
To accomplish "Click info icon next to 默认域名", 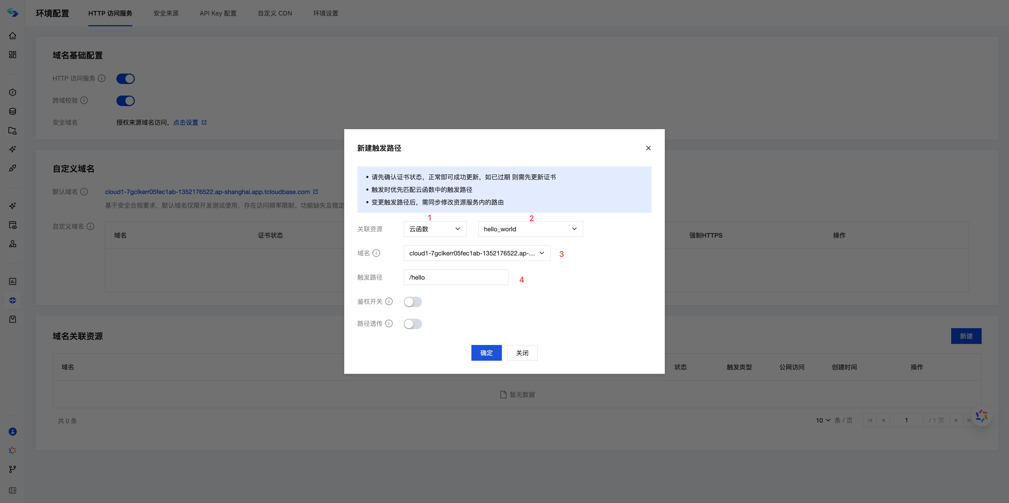I will (x=84, y=191).
